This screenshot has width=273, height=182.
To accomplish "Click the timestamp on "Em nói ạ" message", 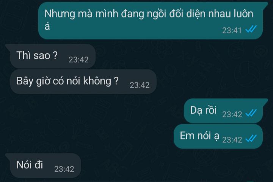I will (x=232, y=140).
